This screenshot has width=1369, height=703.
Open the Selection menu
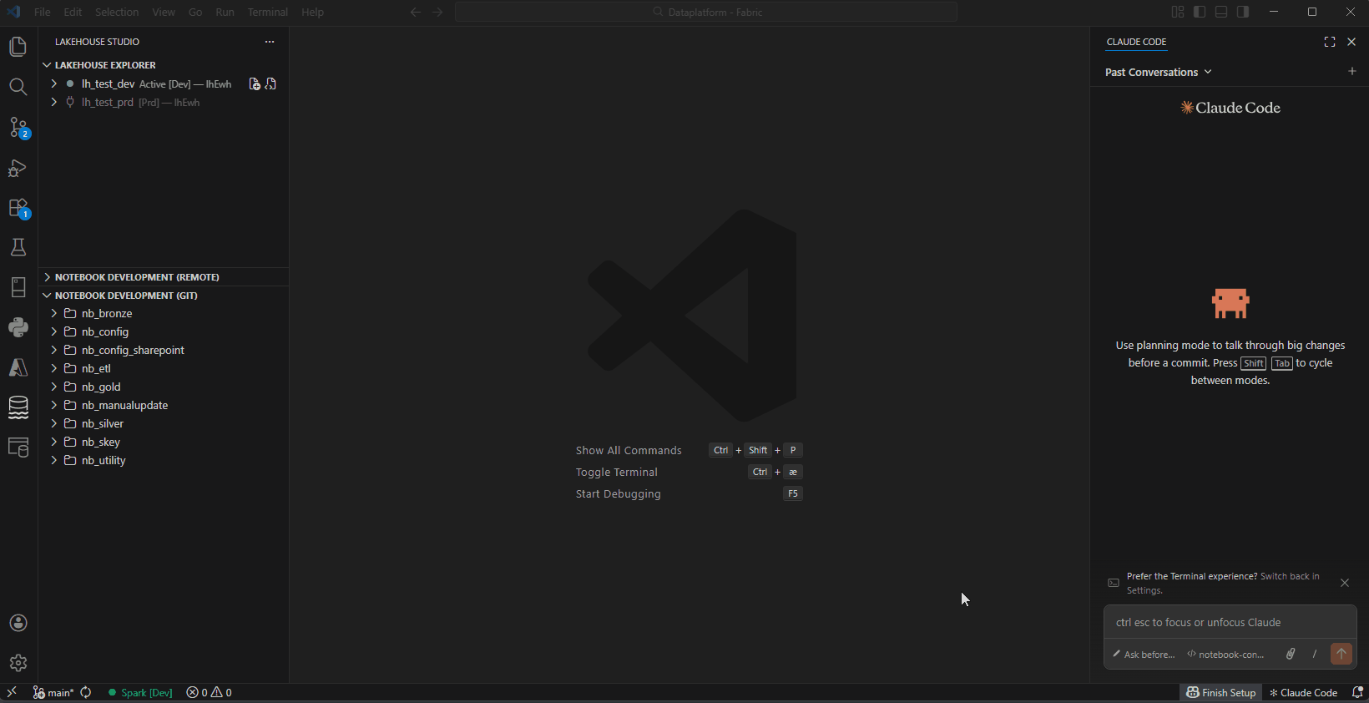[117, 12]
